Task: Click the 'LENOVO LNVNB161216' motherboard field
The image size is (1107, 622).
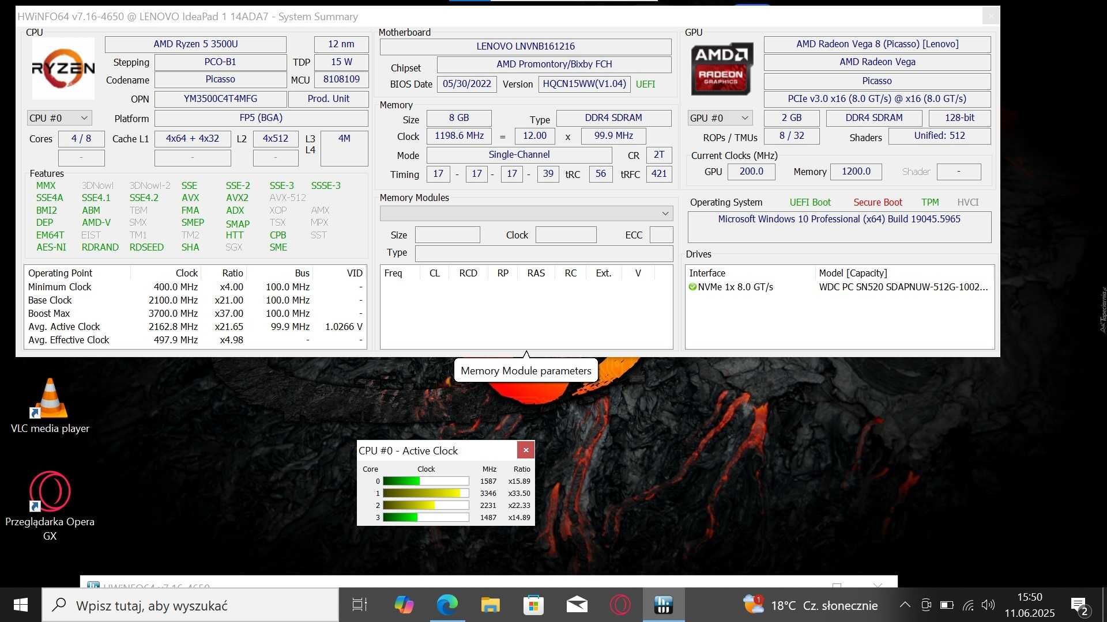Action: [526, 47]
